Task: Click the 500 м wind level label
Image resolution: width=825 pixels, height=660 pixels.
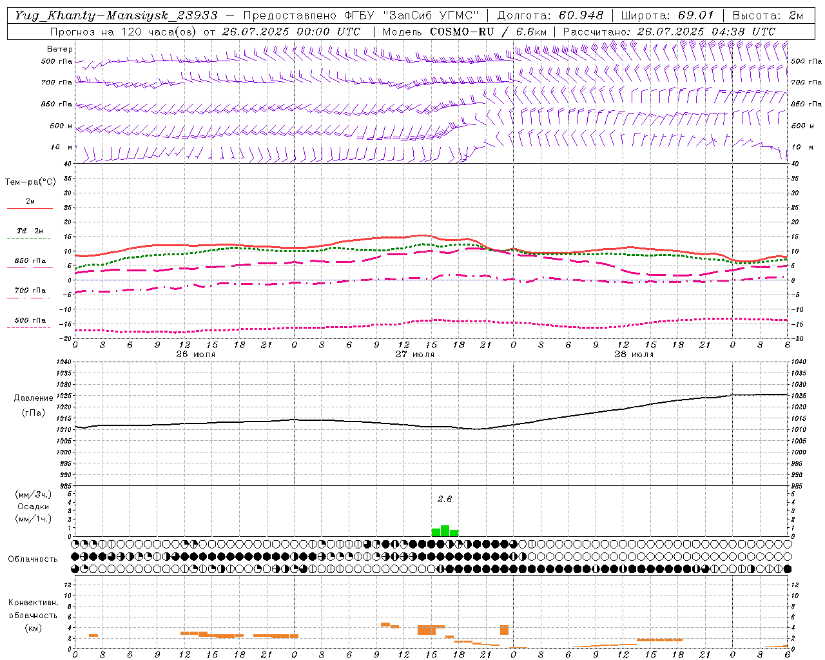Action: pyautogui.click(x=61, y=126)
